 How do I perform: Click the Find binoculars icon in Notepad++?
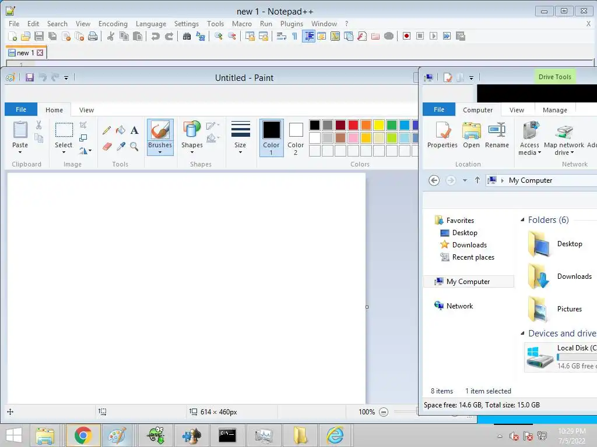187,36
